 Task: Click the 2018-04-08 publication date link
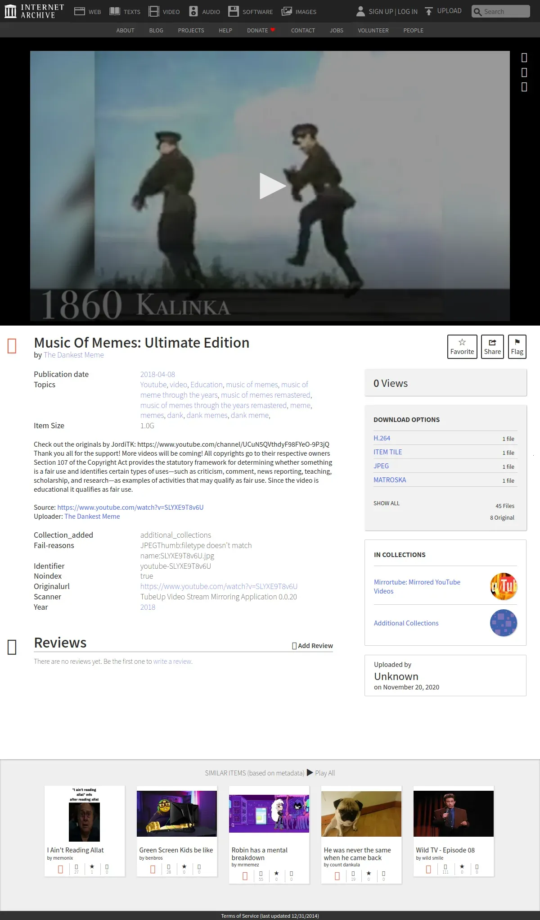click(157, 374)
